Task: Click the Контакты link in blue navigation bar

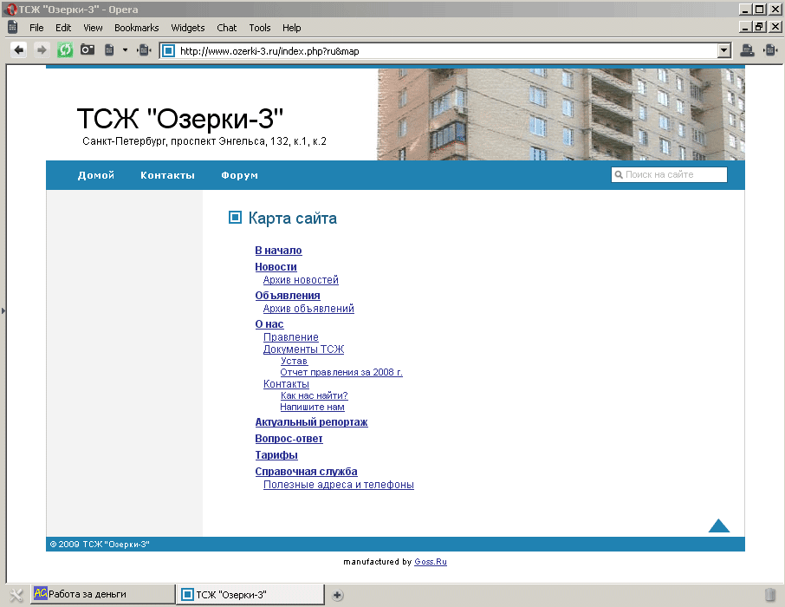Action: point(168,175)
